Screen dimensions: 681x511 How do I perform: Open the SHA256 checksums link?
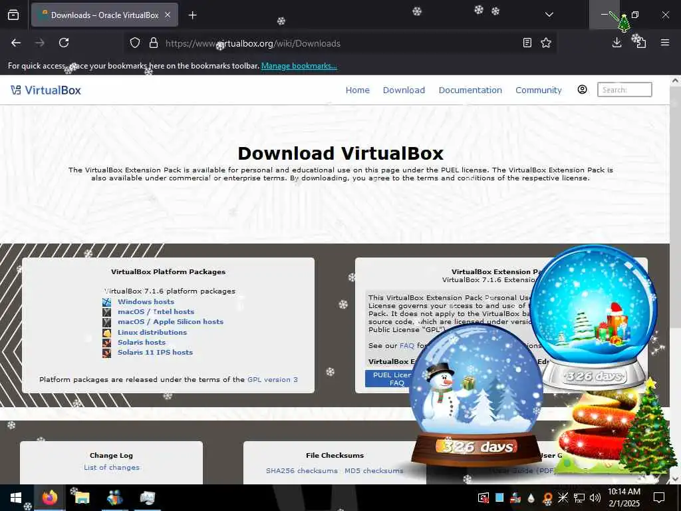302,470
